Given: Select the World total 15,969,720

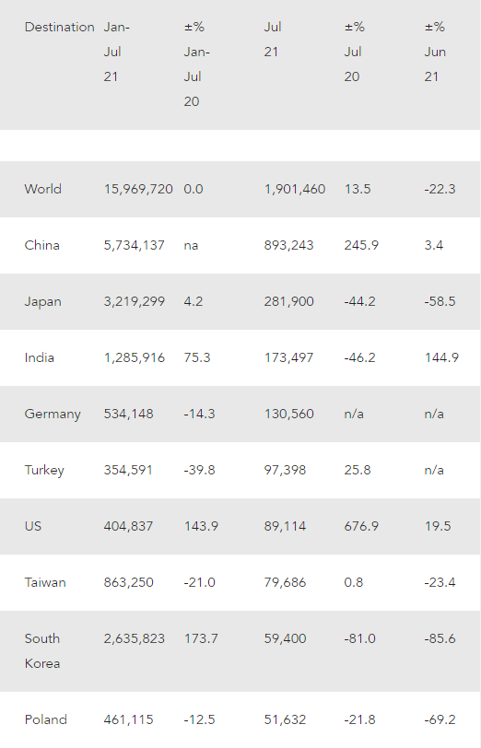Looking at the screenshot, I should [x=138, y=189].
